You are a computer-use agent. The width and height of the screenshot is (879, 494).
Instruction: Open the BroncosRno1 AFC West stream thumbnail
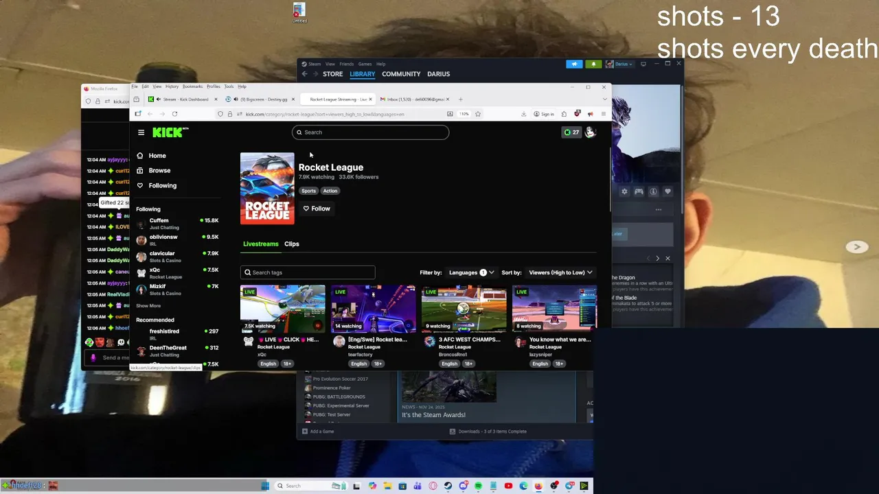click(464, 308)
